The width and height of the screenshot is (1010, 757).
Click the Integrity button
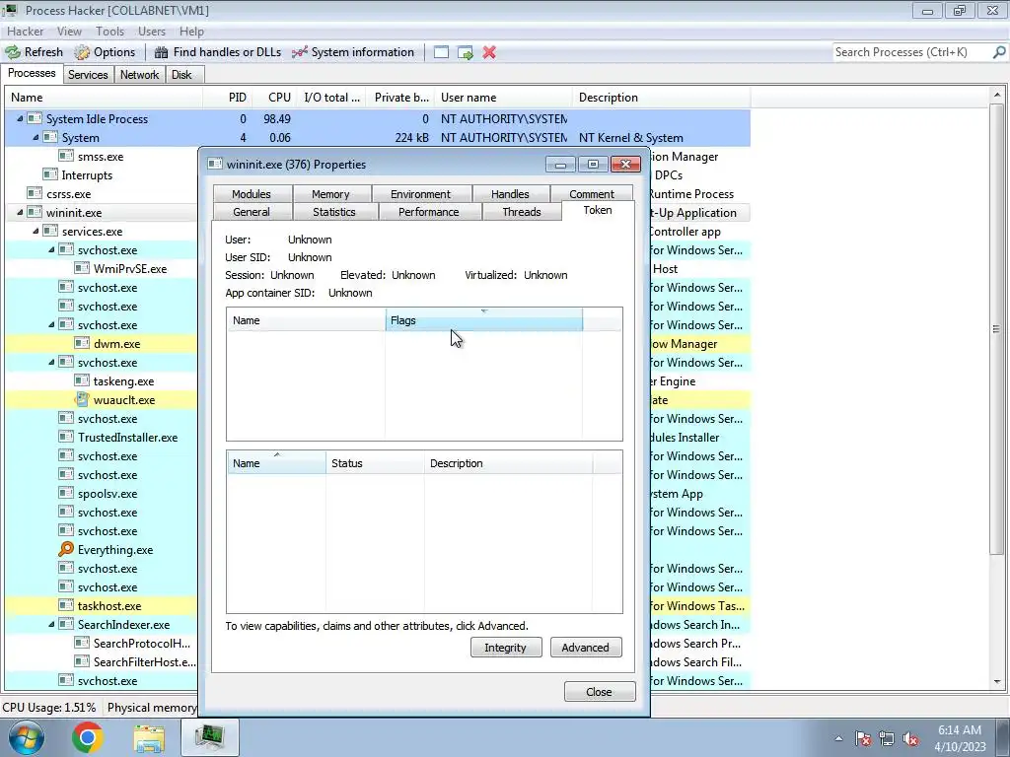click(506, 647)
